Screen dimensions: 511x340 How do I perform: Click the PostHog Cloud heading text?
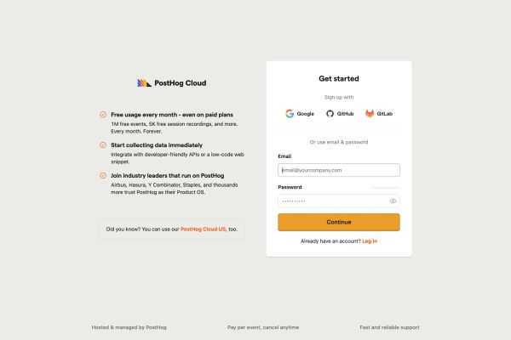tap(181, 83)
